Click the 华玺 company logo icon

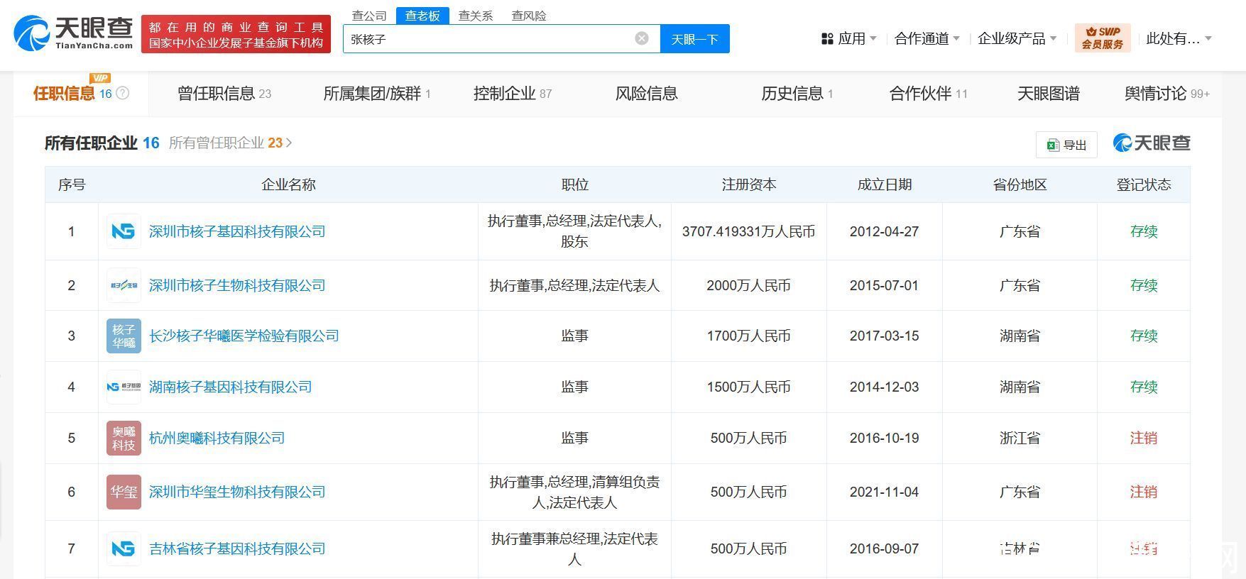tap(124, 492)
